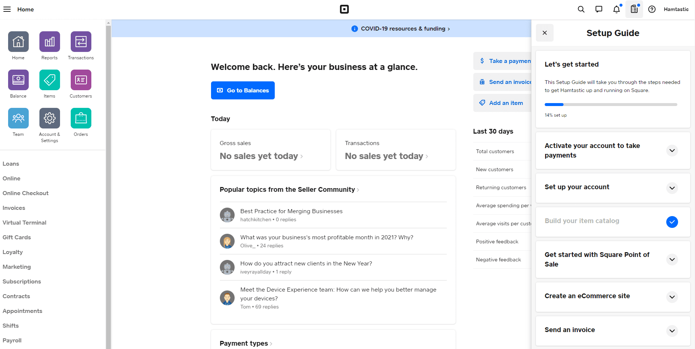Open the Reports icon in the sidebar

point(49,42)
